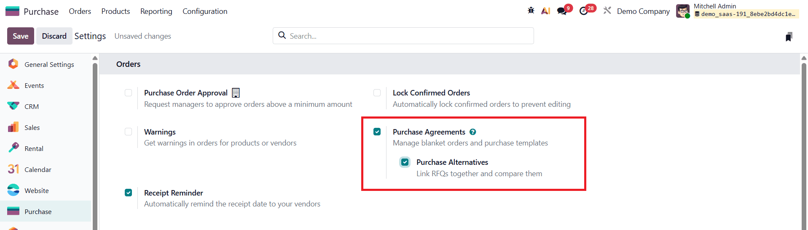Disable the Receipt Reminder checkbox
Screen dimensions: 808x230
click(129, 193)
